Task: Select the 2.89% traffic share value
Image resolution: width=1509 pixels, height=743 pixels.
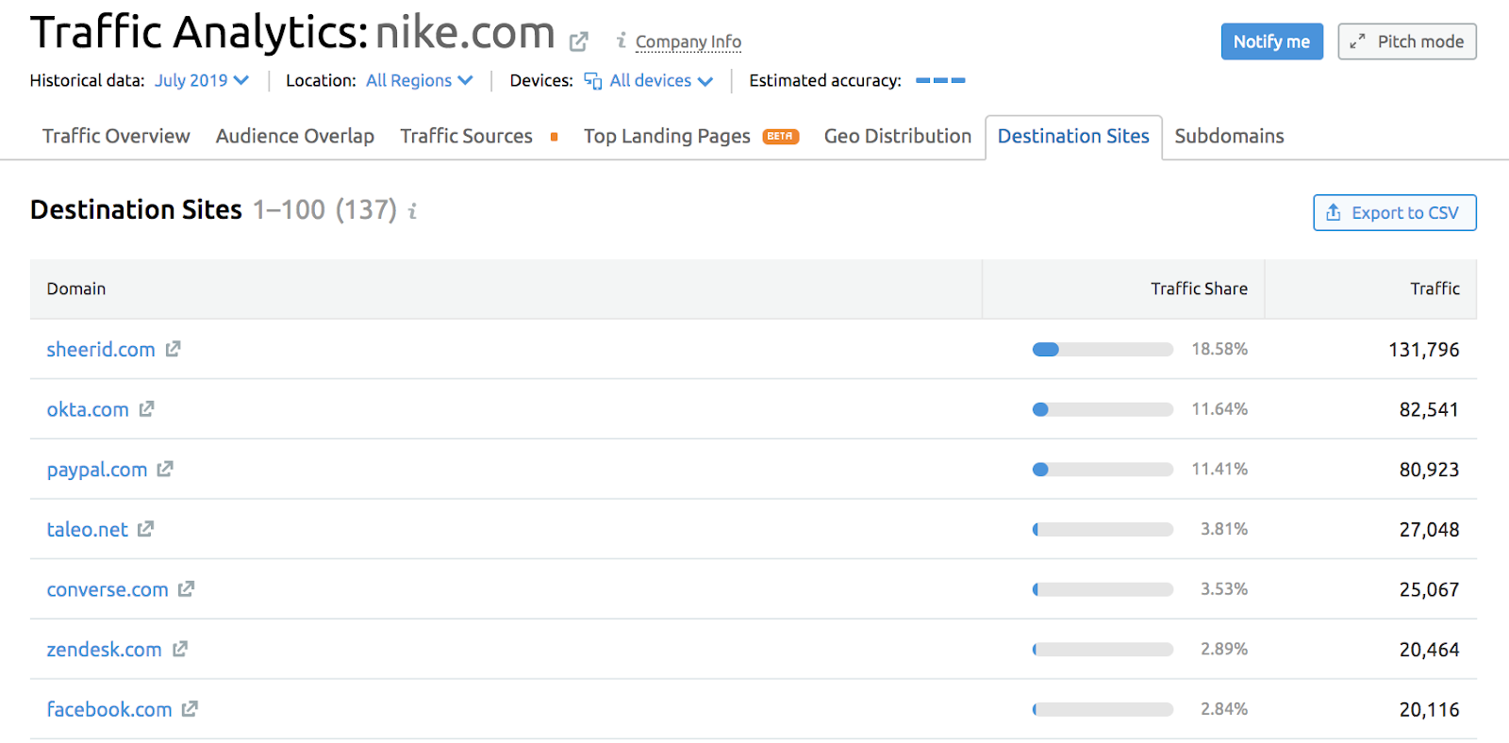Action: pos(1224,649)
